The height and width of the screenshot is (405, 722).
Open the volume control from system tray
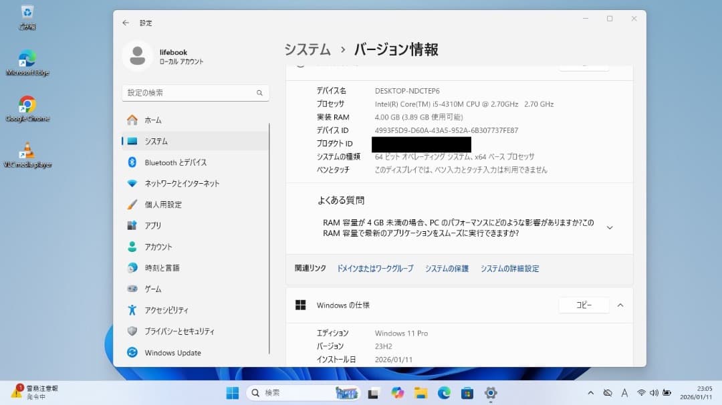point(654,393)
